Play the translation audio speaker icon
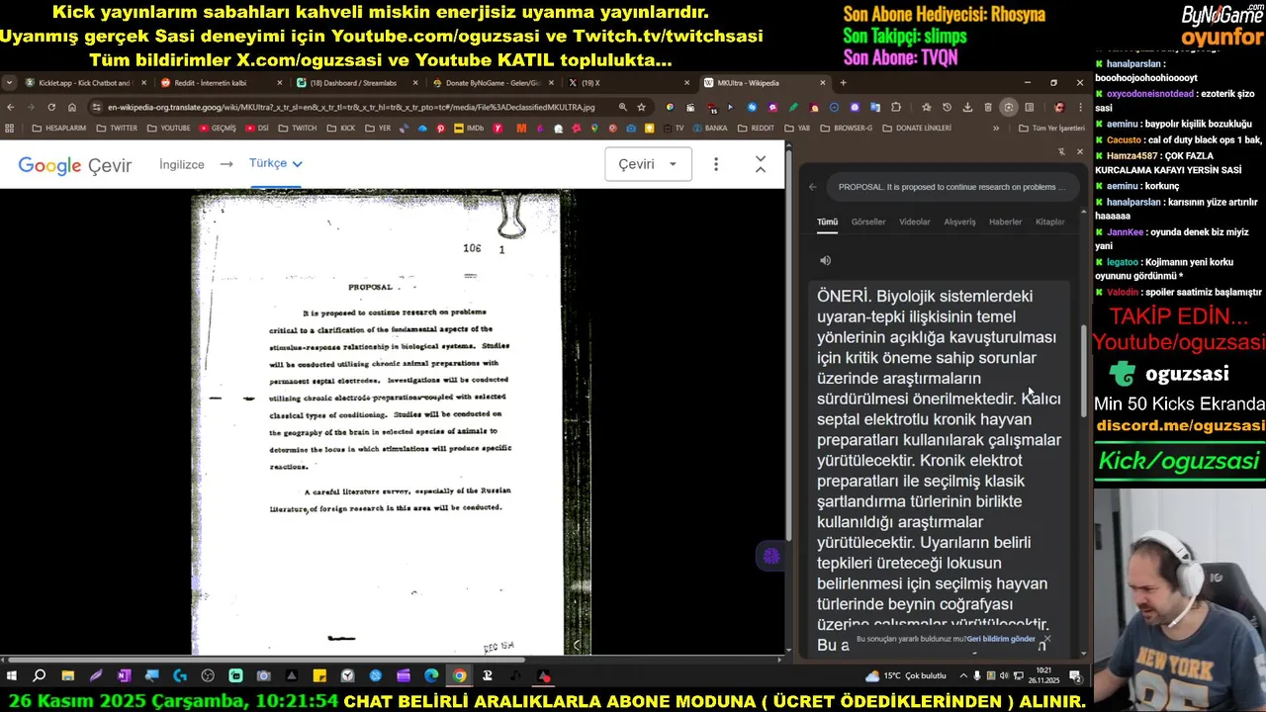Image resolution: width=1266 pixels, height=712 pixels. tap(825, 260)
